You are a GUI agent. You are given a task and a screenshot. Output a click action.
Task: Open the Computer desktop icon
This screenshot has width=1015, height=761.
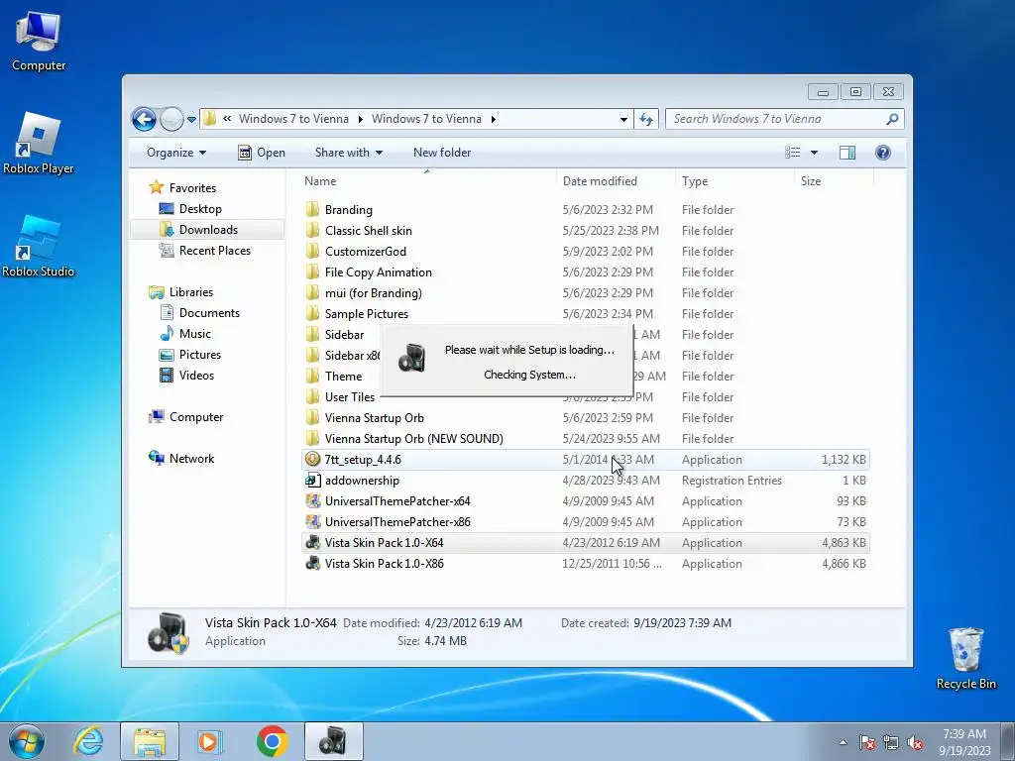[39, 41]
